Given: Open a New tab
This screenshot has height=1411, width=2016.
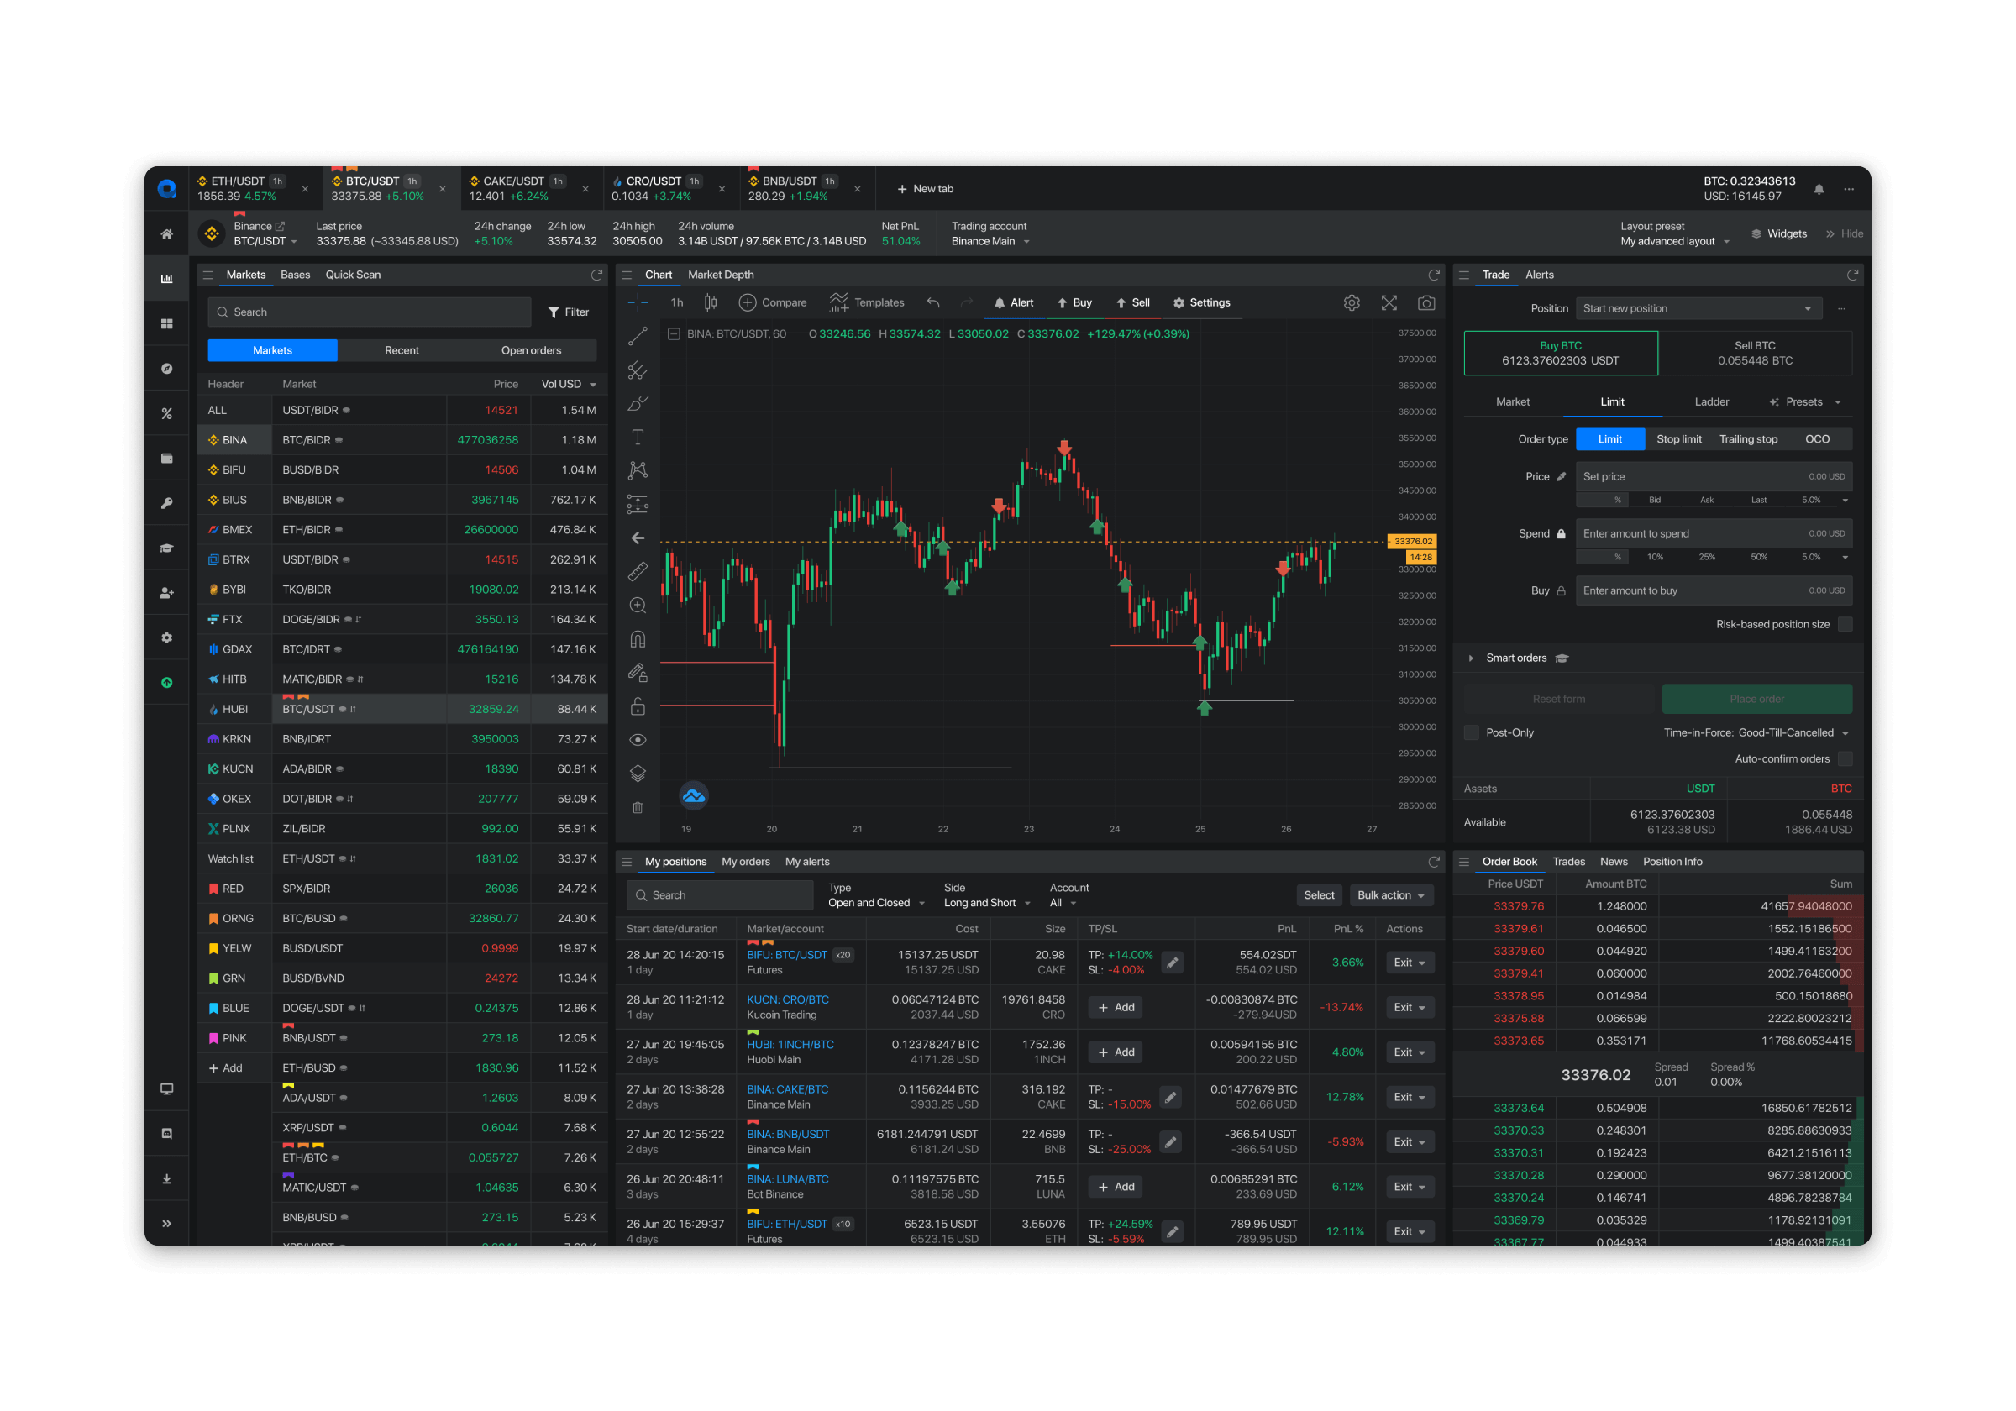Looking at the screenshot, I should click(x=925, y=189).
